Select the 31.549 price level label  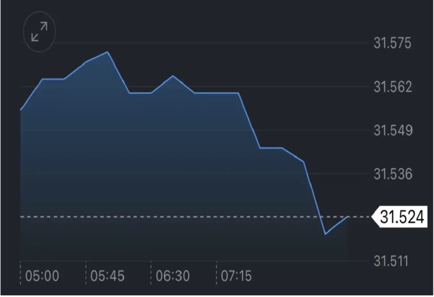point(392,131)
